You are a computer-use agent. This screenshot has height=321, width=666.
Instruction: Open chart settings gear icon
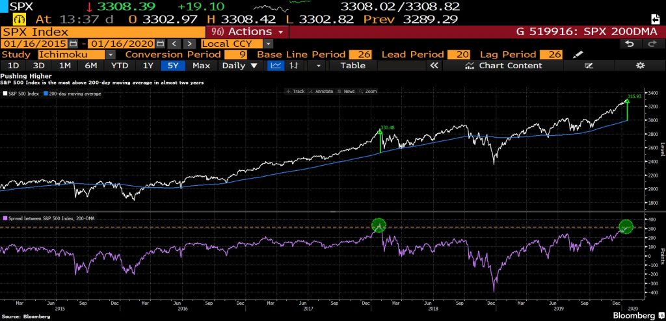641,66
